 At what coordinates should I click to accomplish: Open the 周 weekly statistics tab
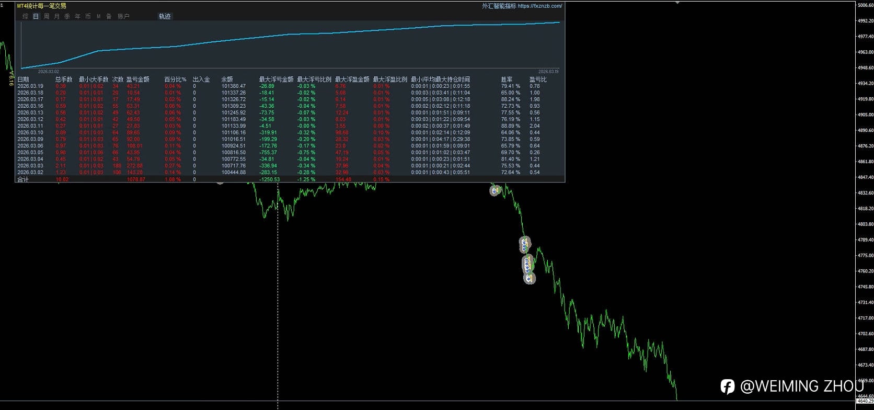point(47,17)
